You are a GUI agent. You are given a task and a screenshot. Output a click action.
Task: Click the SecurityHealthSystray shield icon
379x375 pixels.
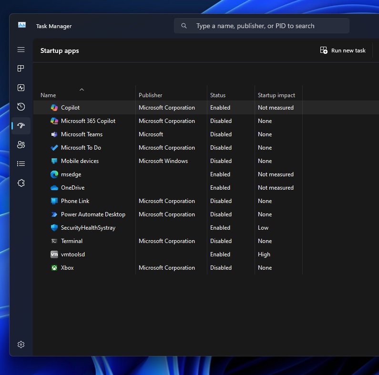click(54, 228)
